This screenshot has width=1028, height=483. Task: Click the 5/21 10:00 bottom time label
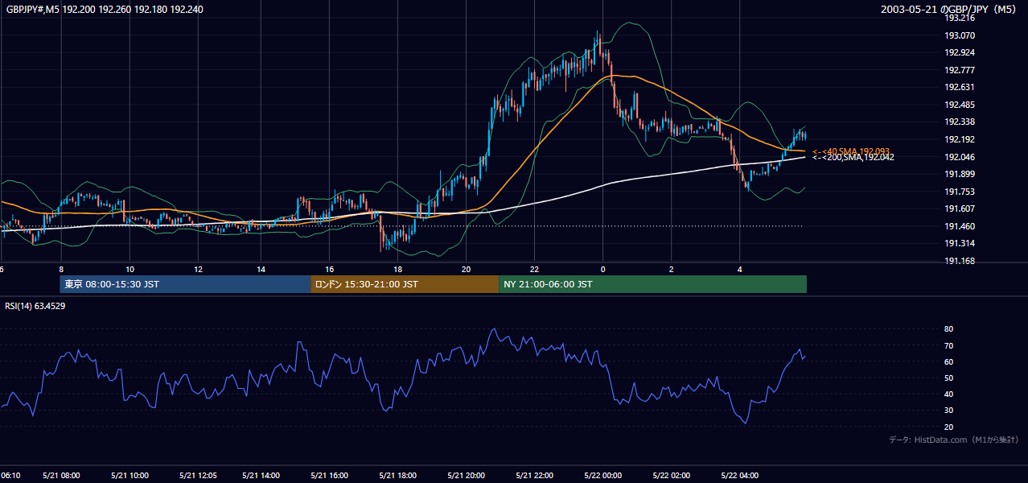pos(129,476)
